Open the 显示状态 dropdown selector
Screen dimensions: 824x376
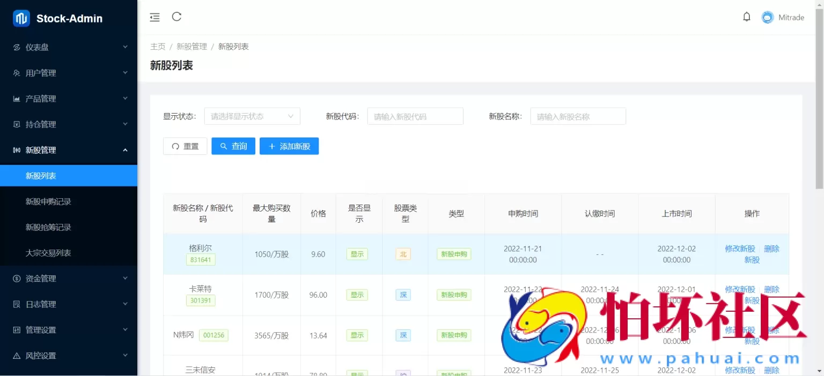click(252, 116)
